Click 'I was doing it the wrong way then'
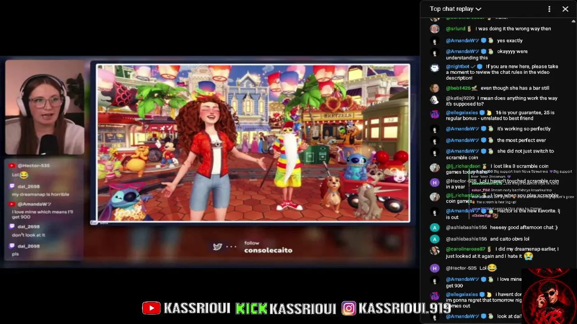 point(513,29)
